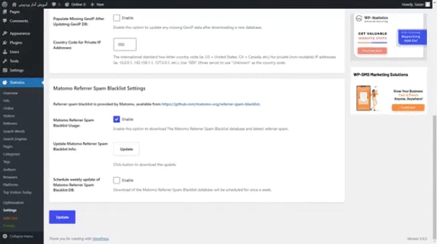Screen dimensions: 437x244
Task: Open the Hits submenu item
Action: [6, 101]
